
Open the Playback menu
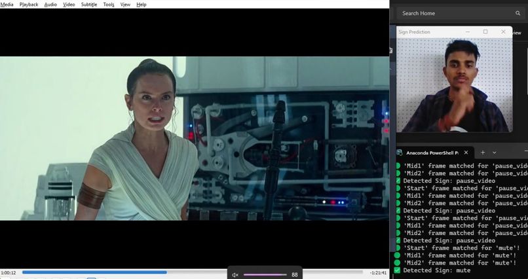click(x=29, y=5)
